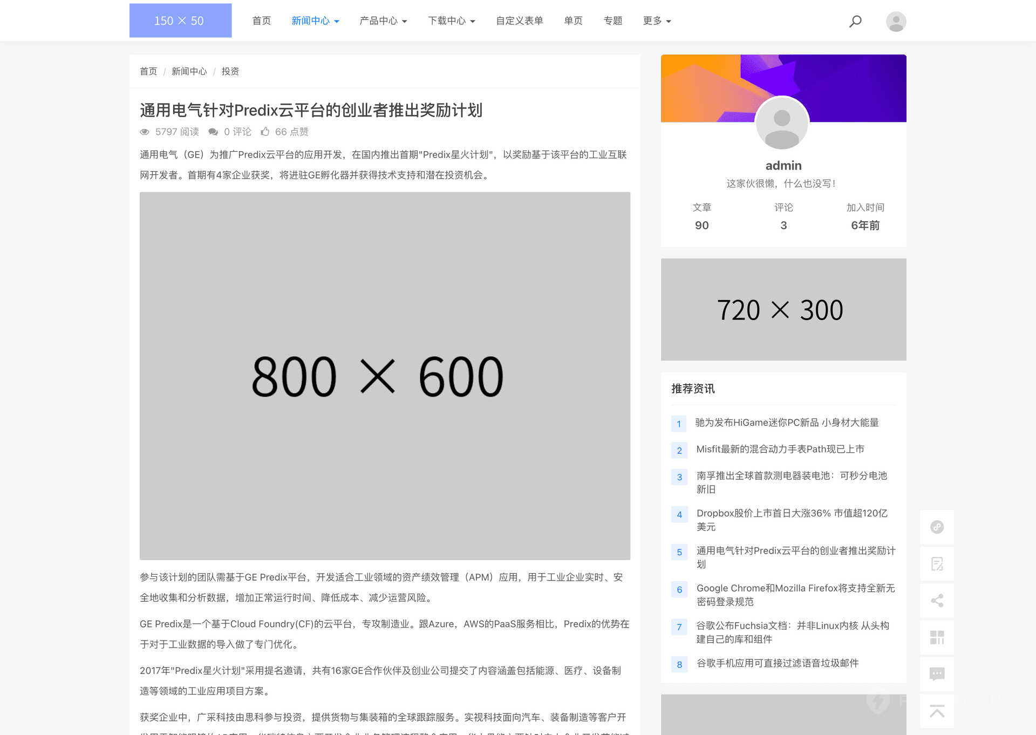Click the 0 评论 comment count
Screen dimensions: 1036x735
point(230,132)
